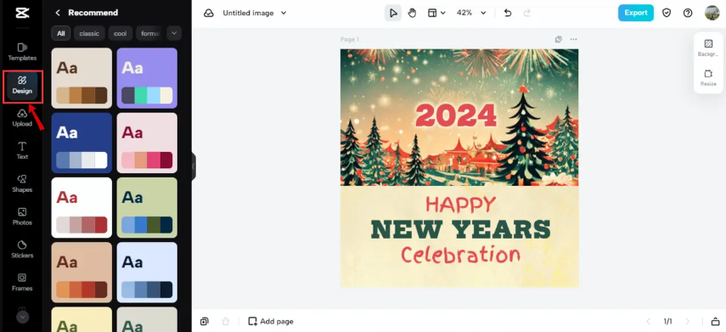Apply the white red theme card
726x332 pixels.
(x=82, y=207)
